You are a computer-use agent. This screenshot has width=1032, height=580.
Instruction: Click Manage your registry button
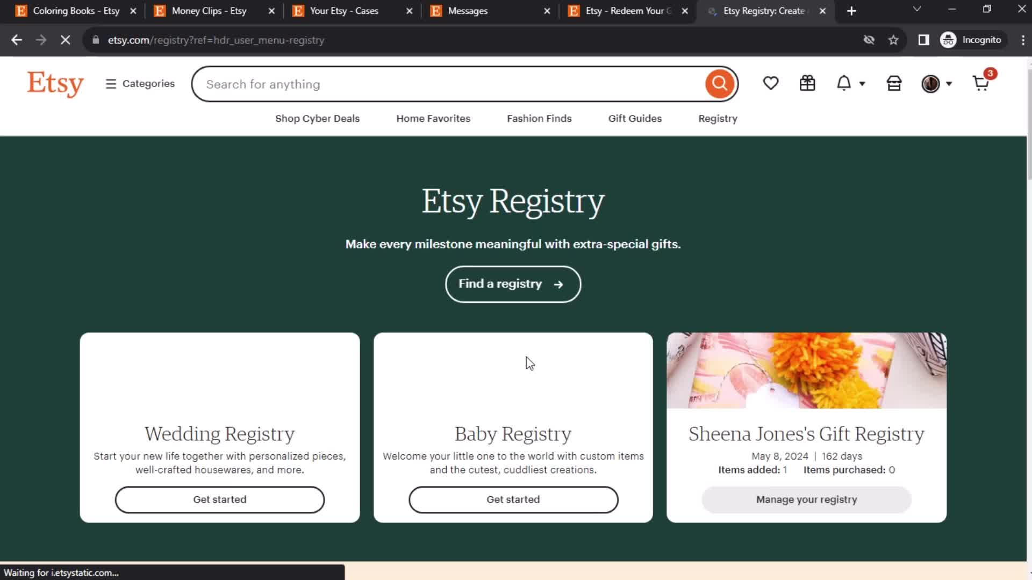(807, 499)
